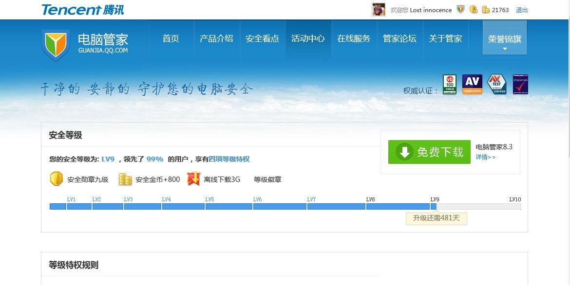The width and height of the screenshot is (570, 285).
Task: Click the 电脑管家8.3 version text
Action: pos(494,147)
